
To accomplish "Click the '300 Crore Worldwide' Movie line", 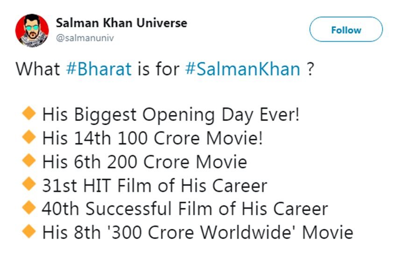I will pos(198,232).
